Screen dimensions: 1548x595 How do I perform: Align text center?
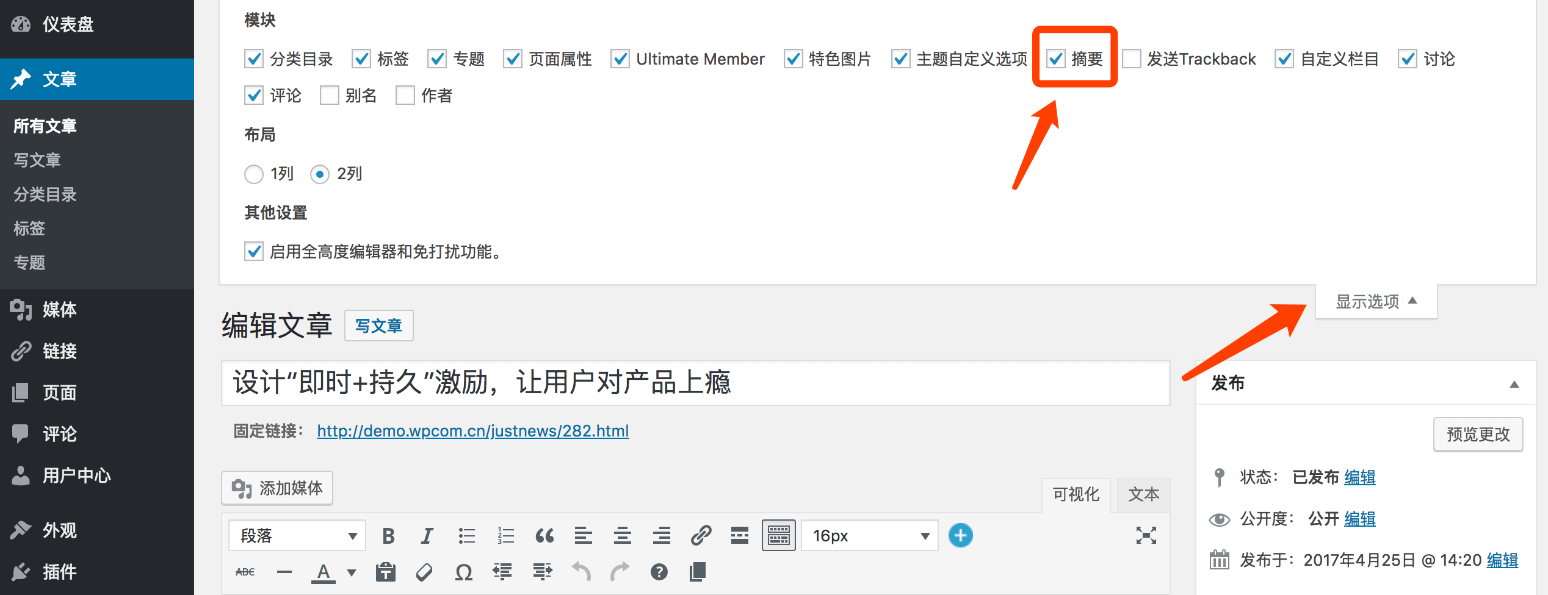[x=623, y=536]
